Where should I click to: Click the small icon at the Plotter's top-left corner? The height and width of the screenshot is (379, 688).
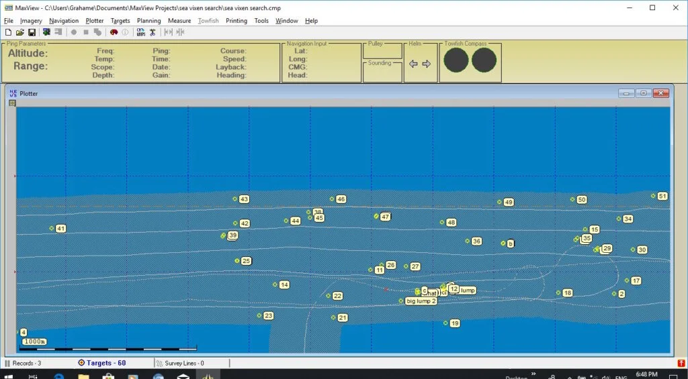click(x=12, y=103)
